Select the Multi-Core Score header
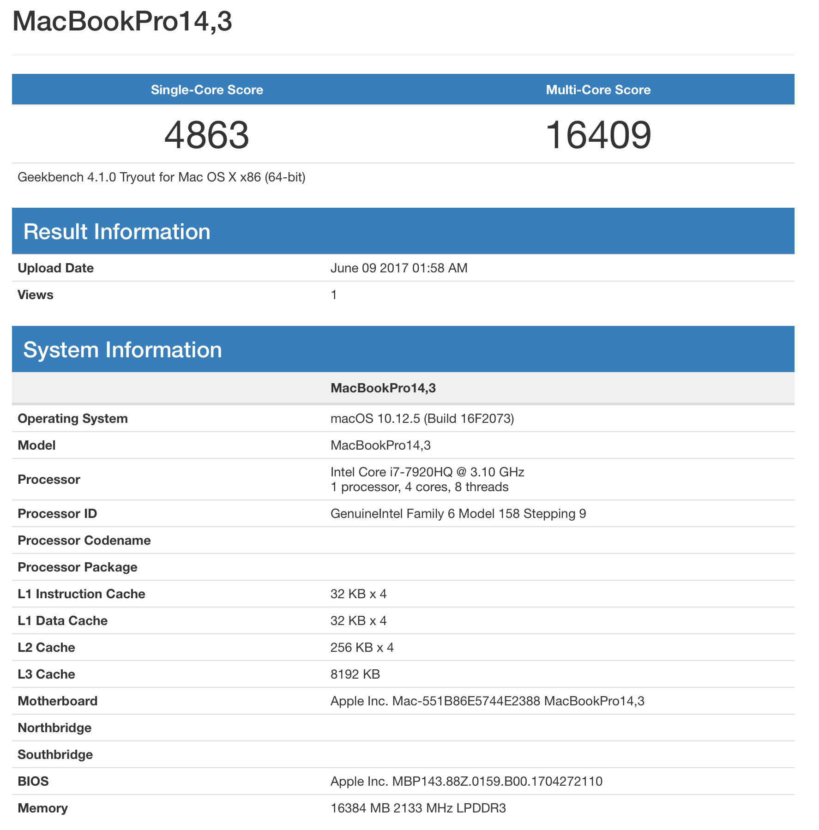The height and width of the screenshot is (830, 819). [x=598, y=90]
